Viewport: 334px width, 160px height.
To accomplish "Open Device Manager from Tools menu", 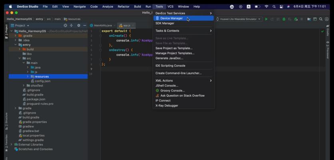I will coord(183,18).
